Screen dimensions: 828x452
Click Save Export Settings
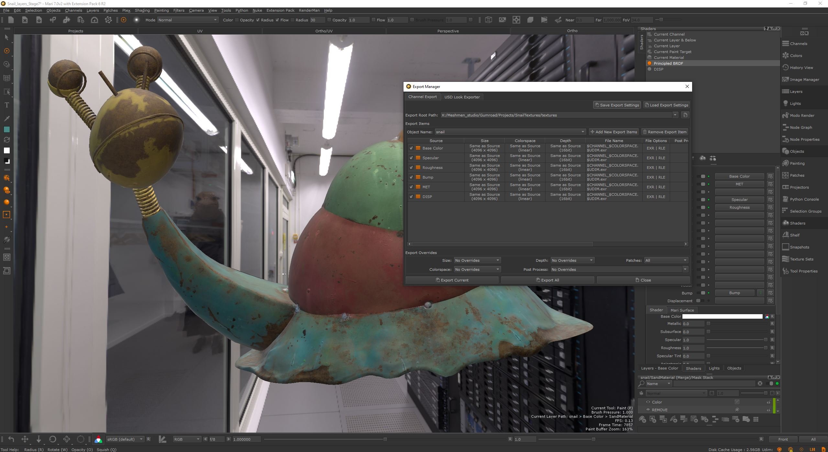pyautogui.click(x=617, y=105)
